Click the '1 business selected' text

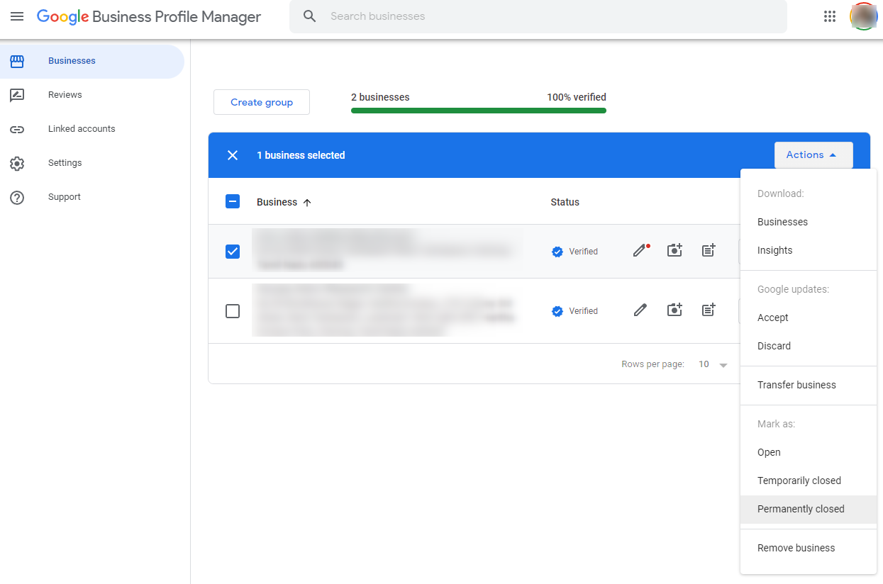[x=301, y=155]
